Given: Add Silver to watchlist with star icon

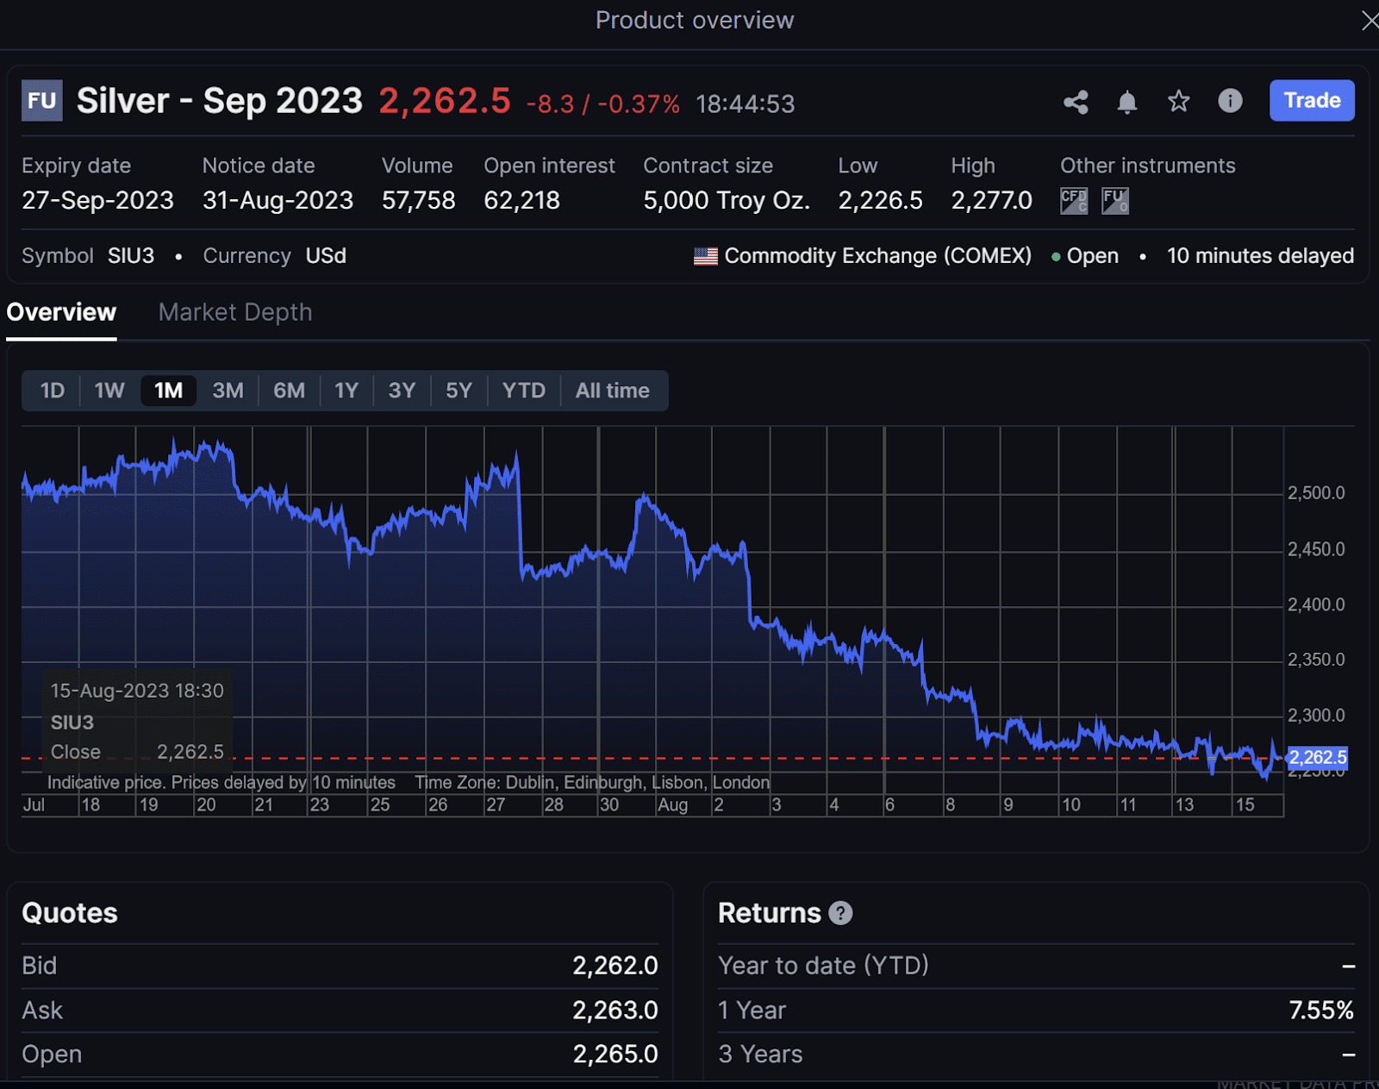Looking at the screenshot, I should 1179,101.
